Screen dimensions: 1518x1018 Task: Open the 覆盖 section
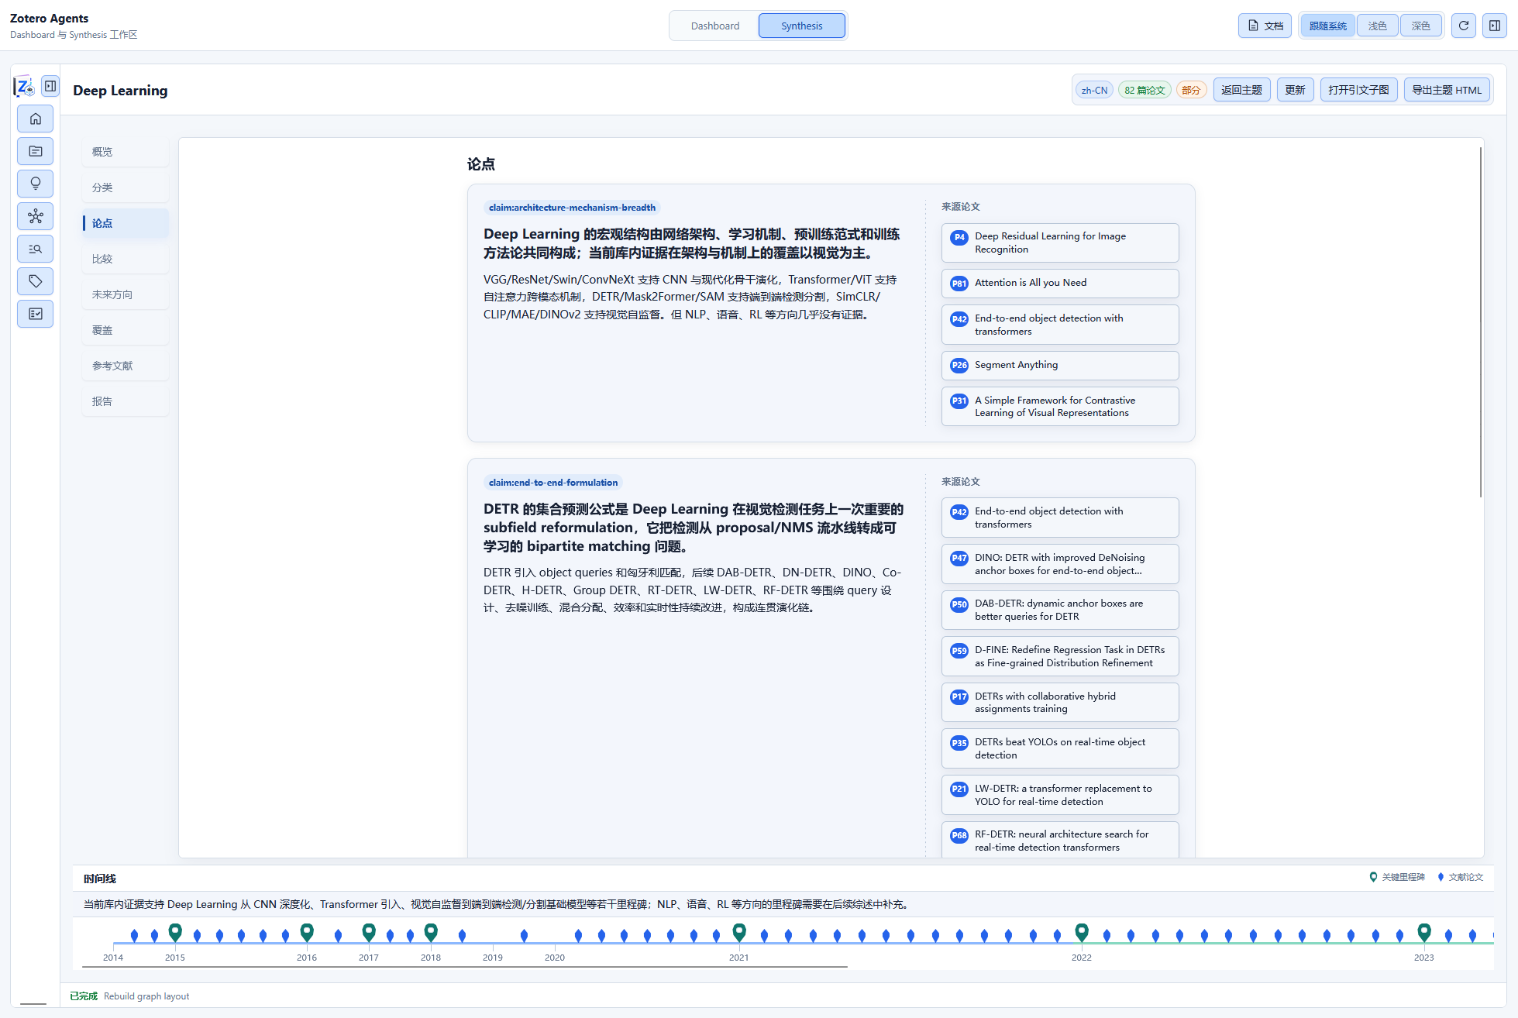(x=126, y=330)
